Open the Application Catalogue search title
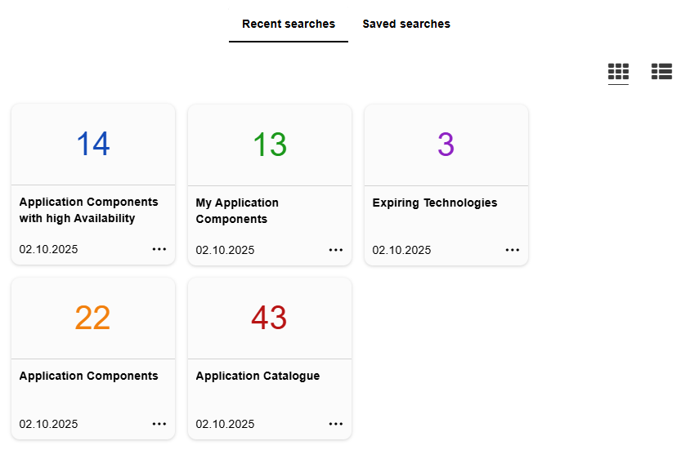681x450 pixels. [x=258, y=376]
